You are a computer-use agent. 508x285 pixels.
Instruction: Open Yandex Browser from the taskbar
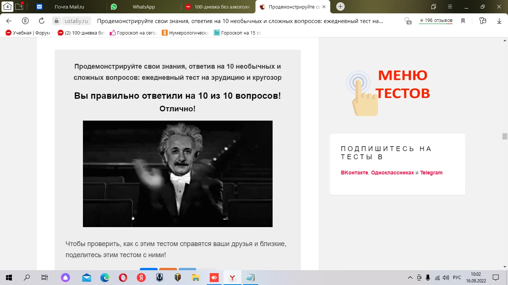[x=232, y=277]
